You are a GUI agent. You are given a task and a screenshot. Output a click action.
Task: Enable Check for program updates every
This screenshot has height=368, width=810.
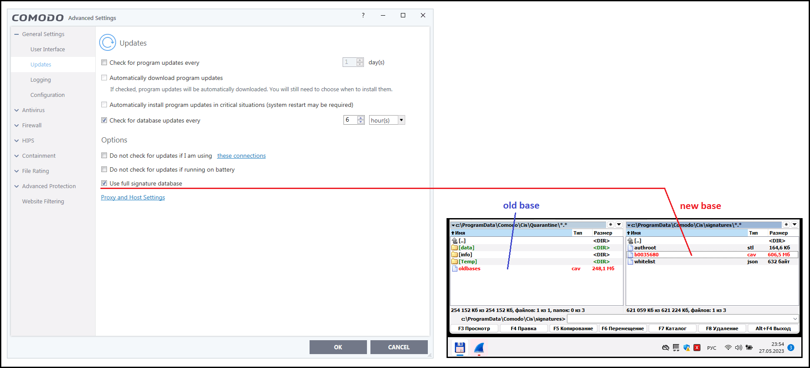point(104,63)
